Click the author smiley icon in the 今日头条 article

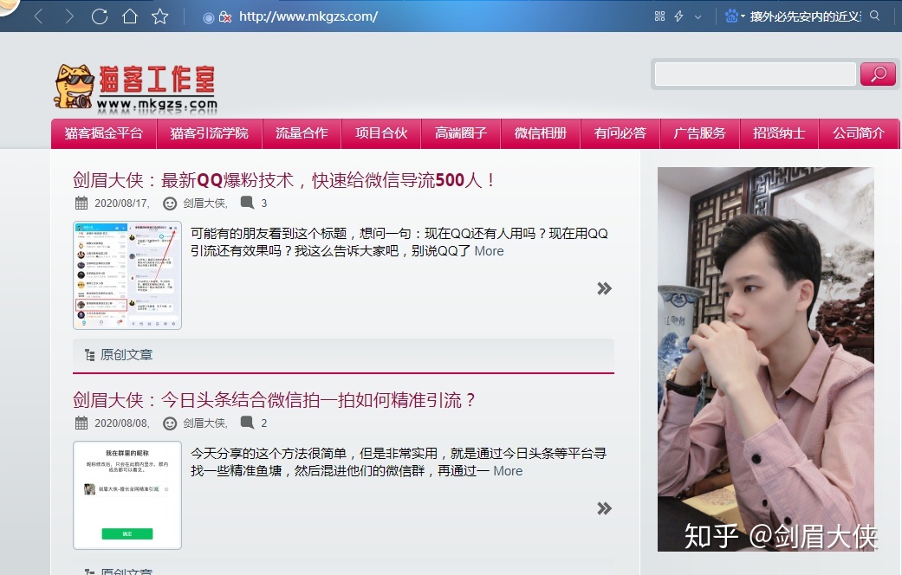170,423
